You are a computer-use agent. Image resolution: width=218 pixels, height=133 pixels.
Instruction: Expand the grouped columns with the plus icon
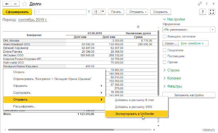(138, 27)
